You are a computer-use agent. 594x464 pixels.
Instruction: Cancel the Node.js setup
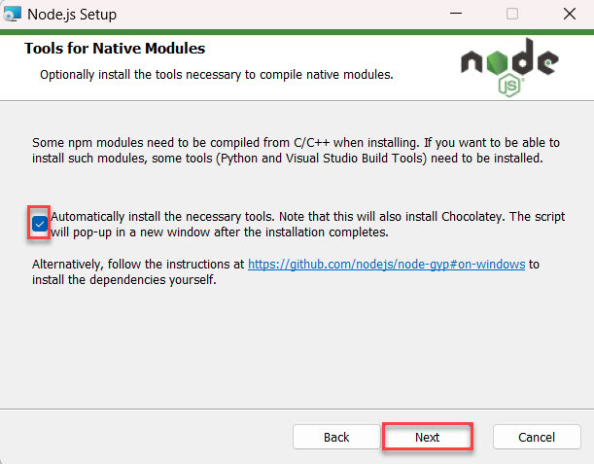coord(537,437)
